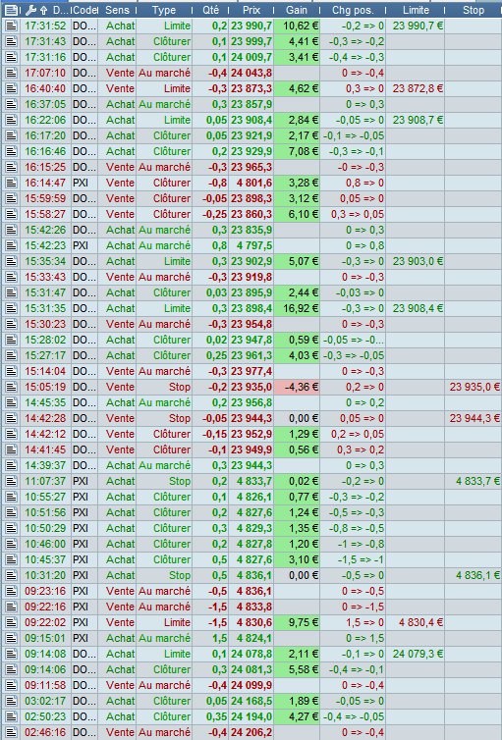Open order details icon for the 11:07:37 row

pos(12,481)
